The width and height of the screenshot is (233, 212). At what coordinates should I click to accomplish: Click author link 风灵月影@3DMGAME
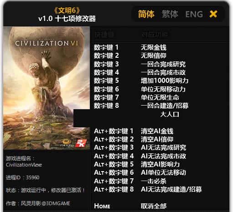[46, 203]
